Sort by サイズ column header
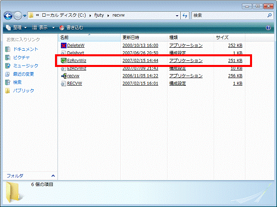Screen dimensions: 277x207 pos(229,38)
